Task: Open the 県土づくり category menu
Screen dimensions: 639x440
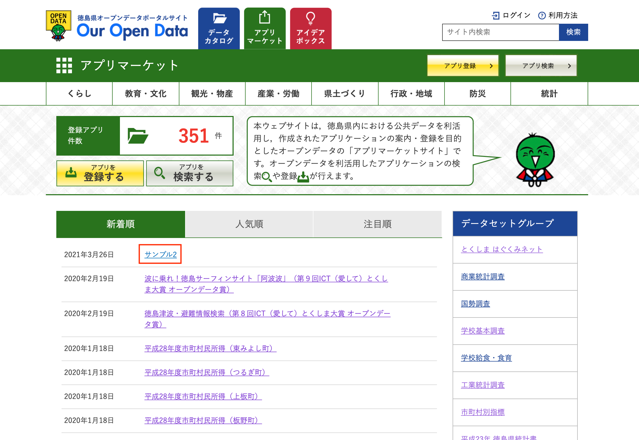Action: click(345, 94)
